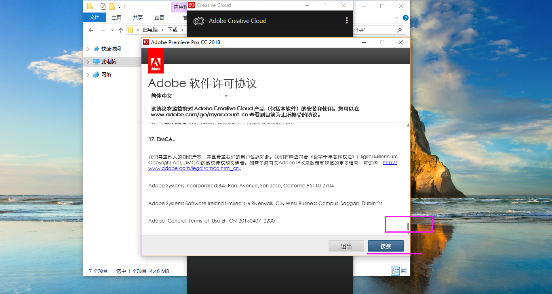Click the folder icon in Explorer's address bar

[131, 30]
